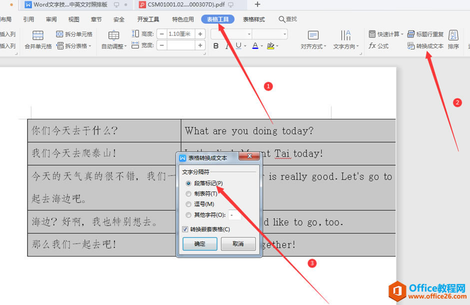Click Split Cells (拆分单元格) button
This screenshot has width=470, height=305.
[74, 34]
